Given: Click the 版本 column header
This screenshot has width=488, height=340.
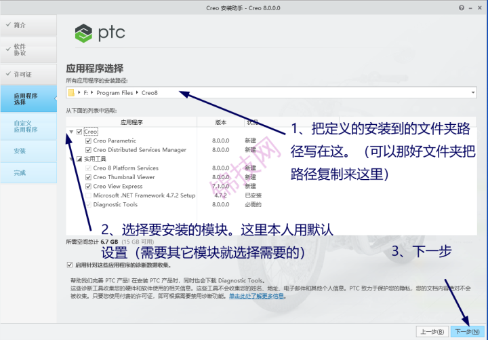Looking at the screenshot, I should pos(221,122).
